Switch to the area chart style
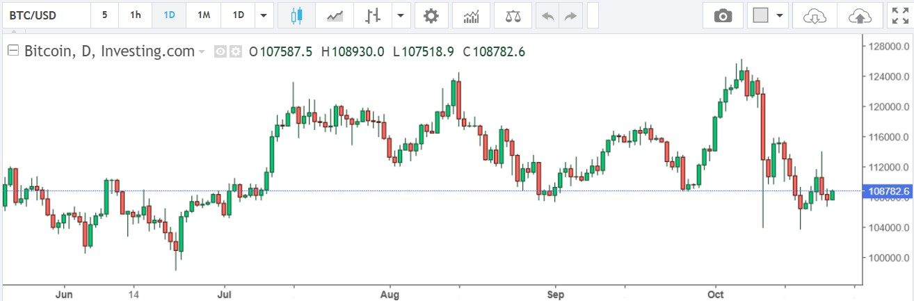Viewport: 914px width, 301px height. click(335, 15)
